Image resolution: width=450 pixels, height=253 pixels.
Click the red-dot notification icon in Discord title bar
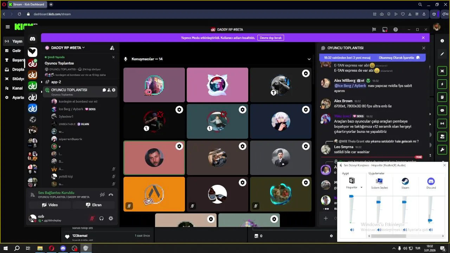click(385, 30)
